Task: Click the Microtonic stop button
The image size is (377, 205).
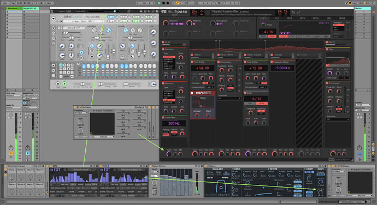Action: pos(58,83)
